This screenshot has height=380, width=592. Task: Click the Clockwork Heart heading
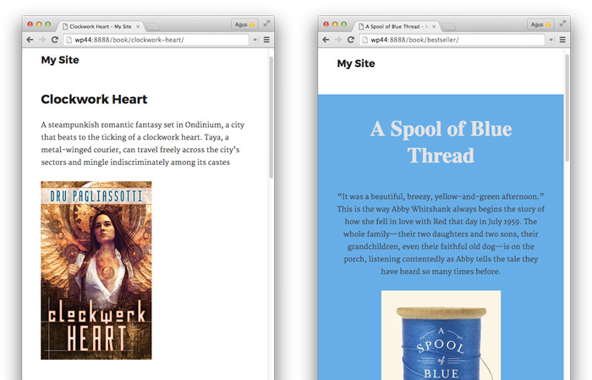point(94,99)
